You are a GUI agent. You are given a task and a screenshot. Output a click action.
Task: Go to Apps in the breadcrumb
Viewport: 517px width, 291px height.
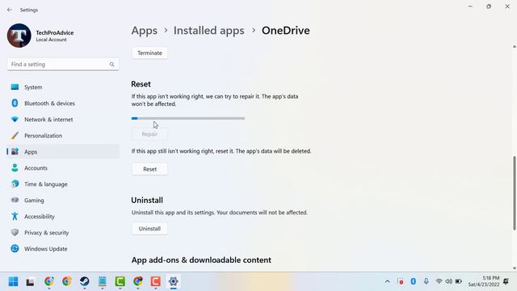145,31
